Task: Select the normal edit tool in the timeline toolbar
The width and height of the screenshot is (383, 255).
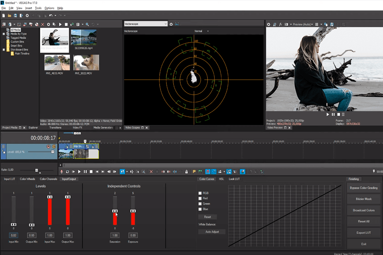Action: point(122,172)
